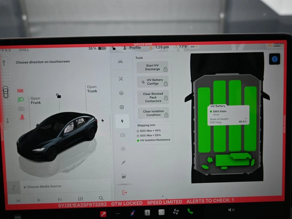The width and height of the screenshot is (292, 219).
Task: Select the high voltage lightning tab
Action: click(x=122, y=121)
